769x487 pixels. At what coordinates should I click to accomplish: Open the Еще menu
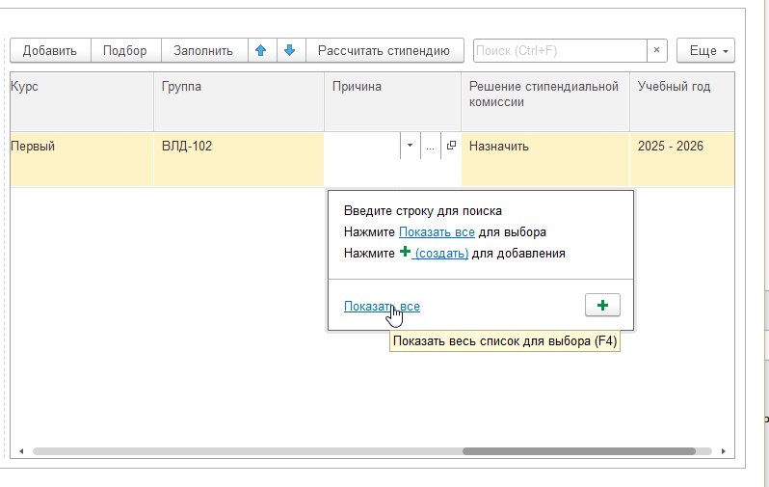click(705, 50)
